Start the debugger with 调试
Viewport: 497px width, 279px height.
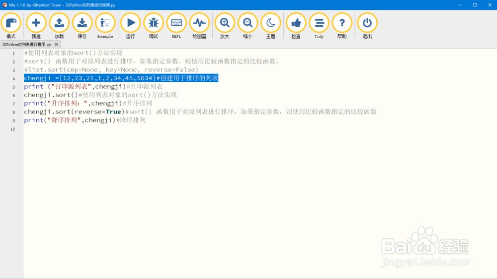click(x=154, y=26)
